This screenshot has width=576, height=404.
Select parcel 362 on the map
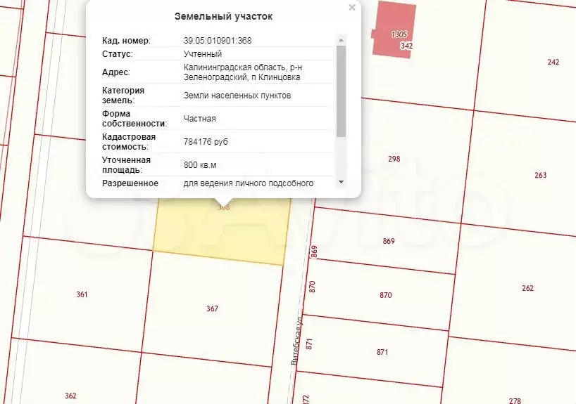[x=70, y=396]
